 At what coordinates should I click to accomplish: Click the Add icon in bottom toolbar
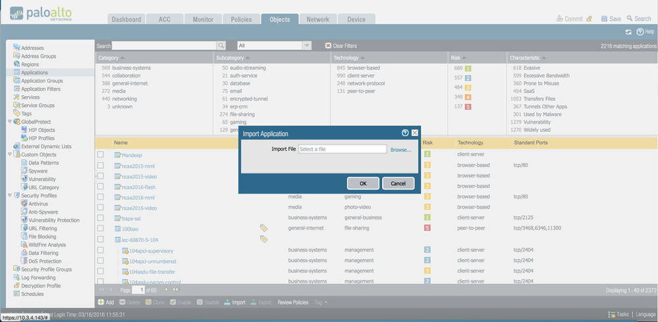pos(101,302)
